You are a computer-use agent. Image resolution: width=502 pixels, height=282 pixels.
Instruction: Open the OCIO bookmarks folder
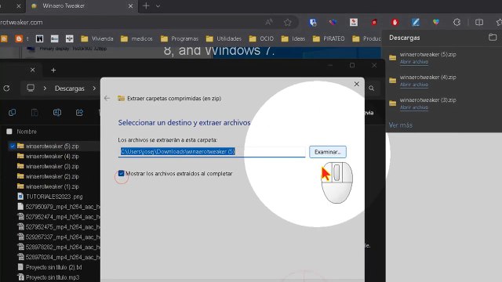(261, 38)
